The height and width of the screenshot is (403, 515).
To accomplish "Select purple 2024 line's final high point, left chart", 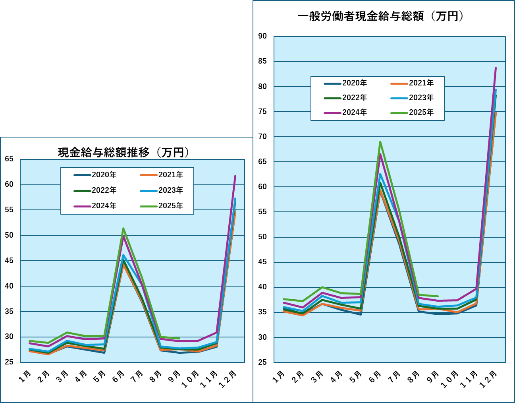I will 235,176.
